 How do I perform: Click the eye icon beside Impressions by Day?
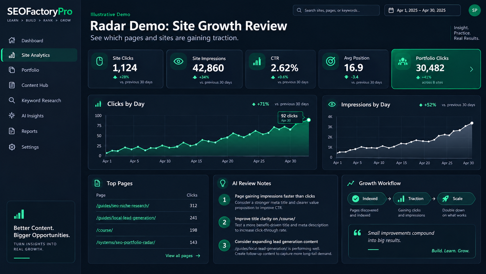332,104
